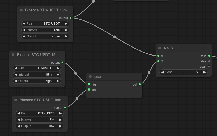
Task: Click left arrow of the Cond. widget
Action: pyautogui.click(x=163, y=72)
